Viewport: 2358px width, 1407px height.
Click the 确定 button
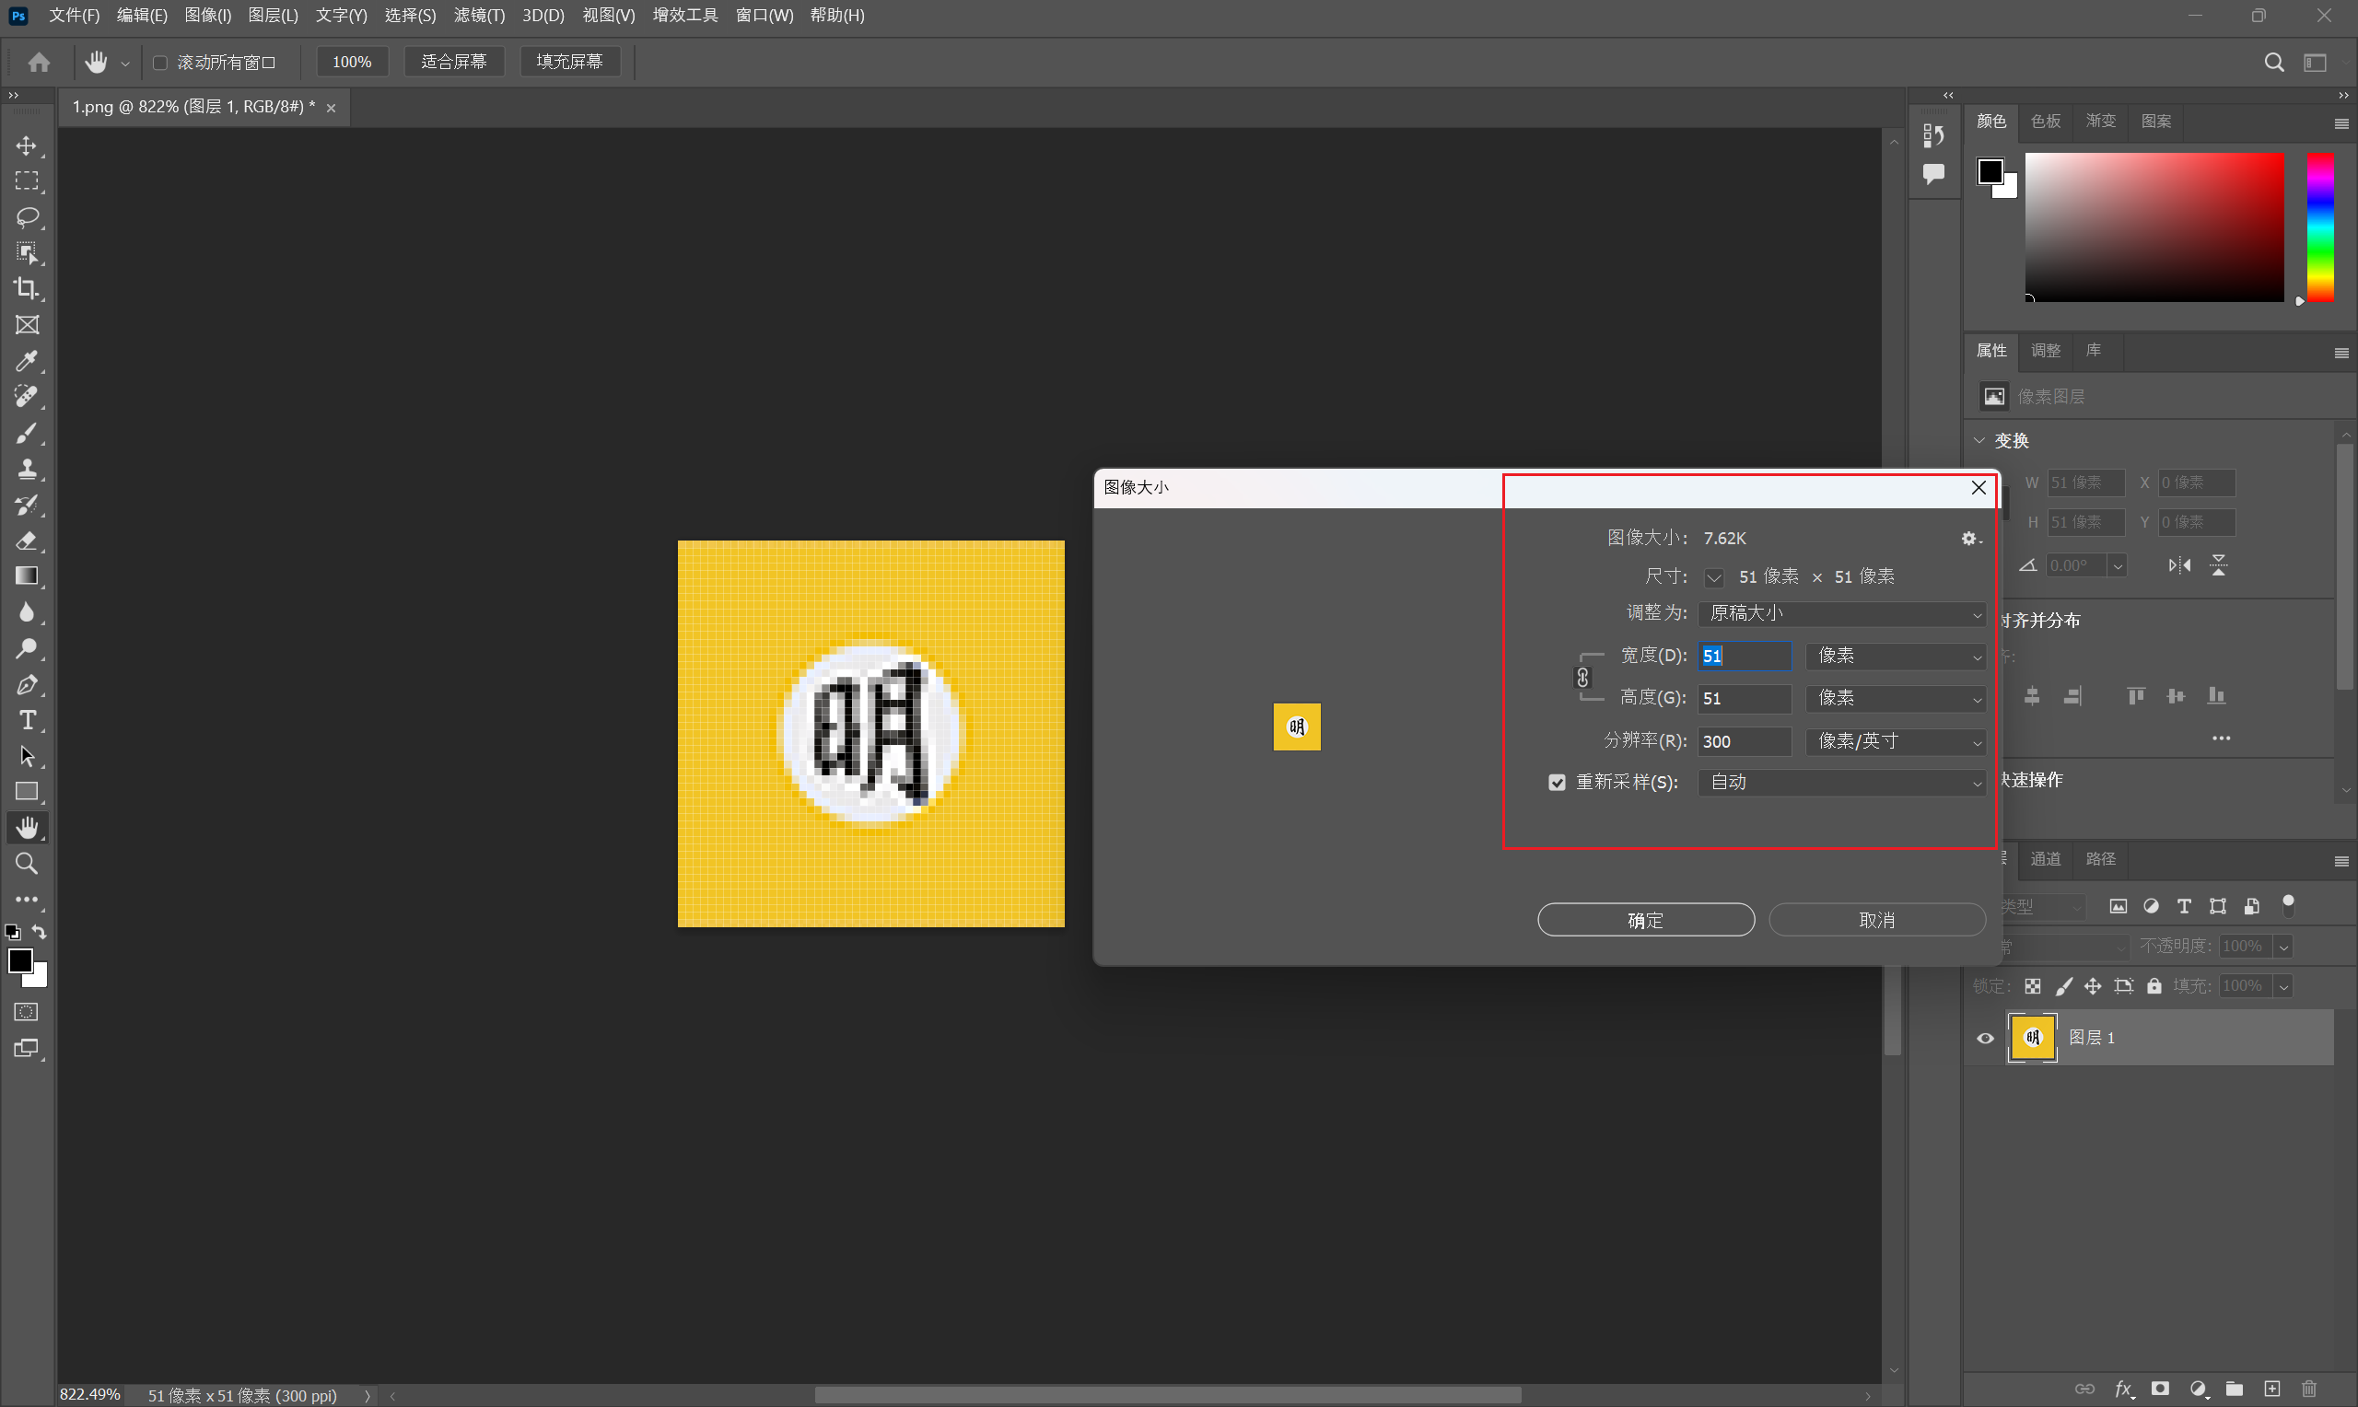[x=1645, y=920]
